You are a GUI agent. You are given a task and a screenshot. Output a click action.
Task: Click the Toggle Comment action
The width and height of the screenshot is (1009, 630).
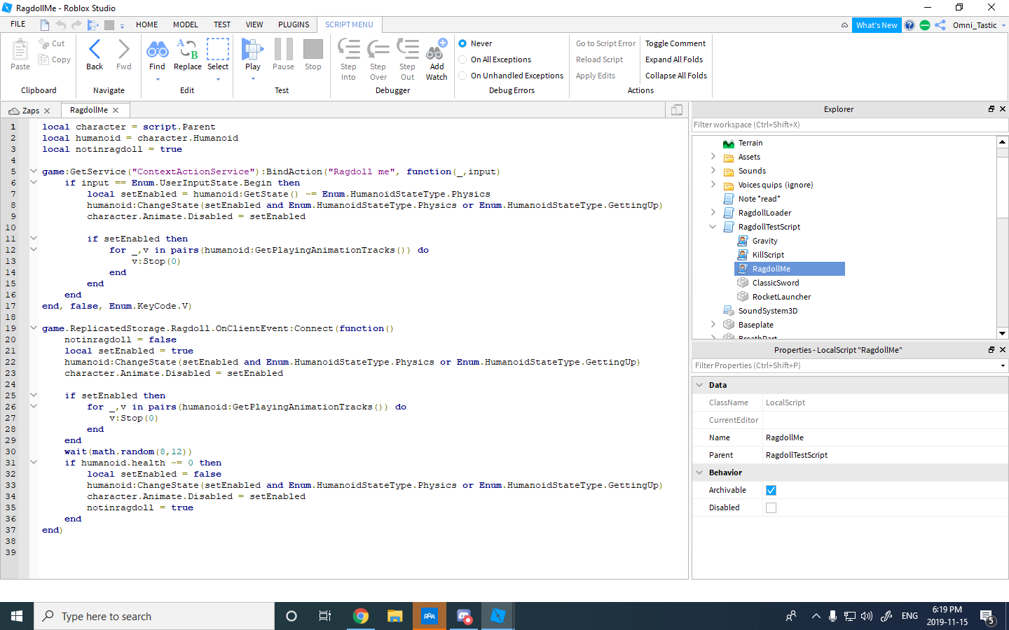pos(675,43)
